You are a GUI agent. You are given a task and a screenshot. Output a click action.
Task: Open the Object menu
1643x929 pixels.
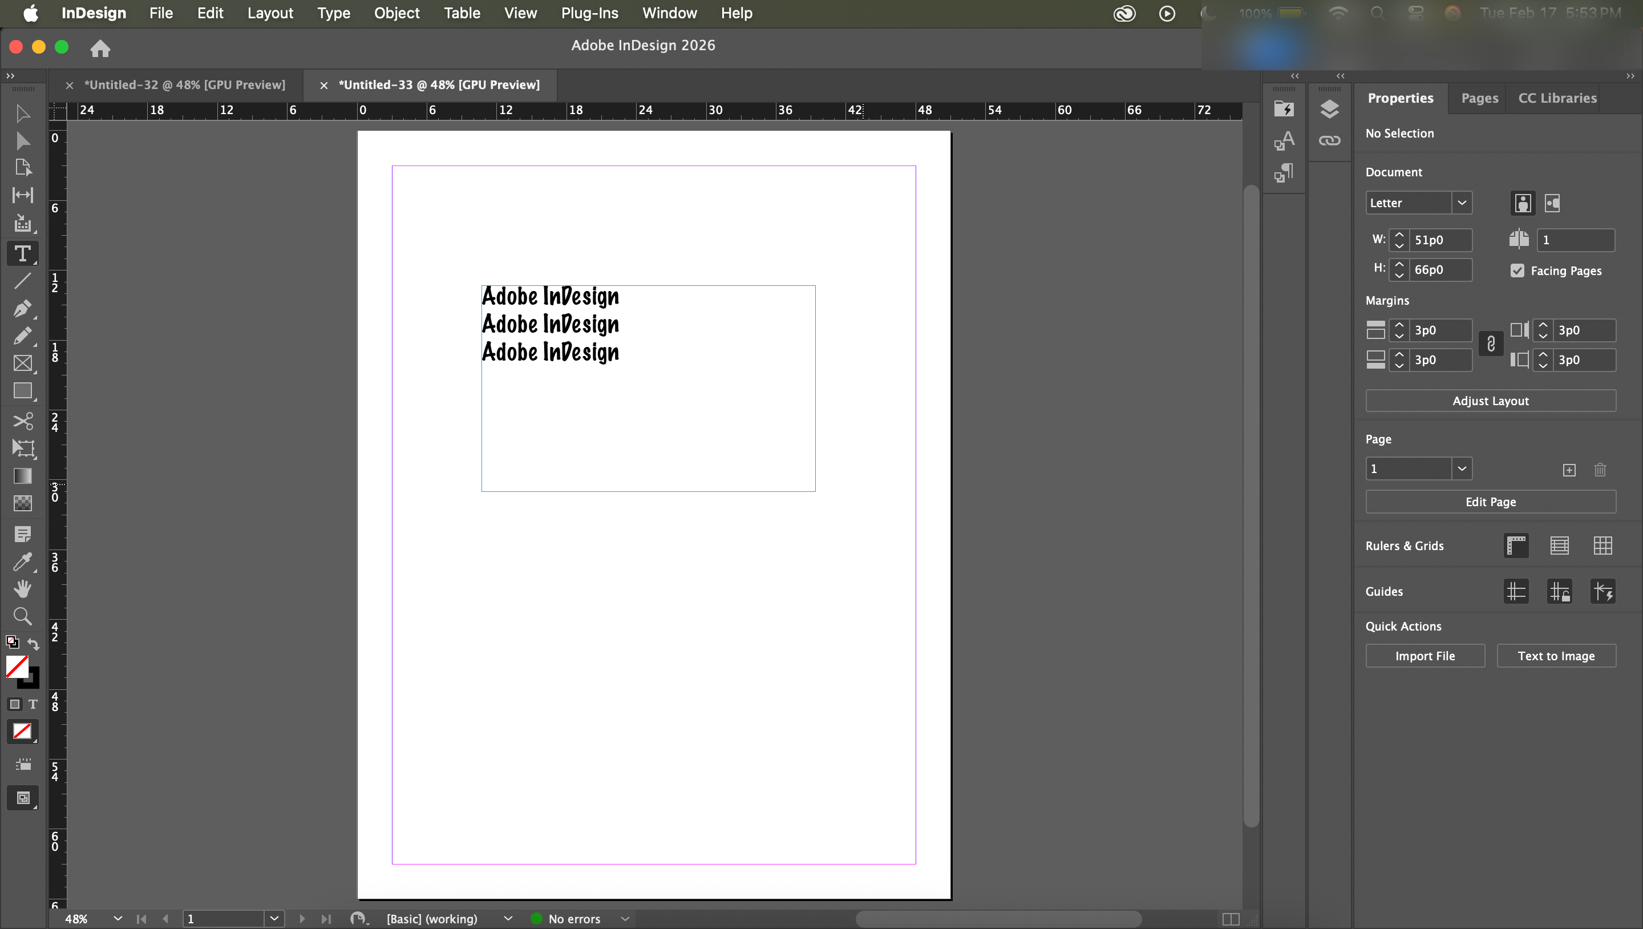click(x=396, y=13)
